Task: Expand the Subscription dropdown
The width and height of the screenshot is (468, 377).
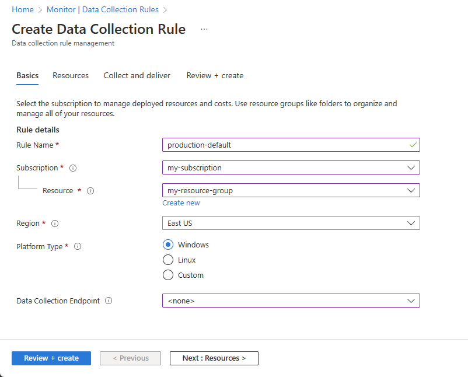Action: click(291, 168)
